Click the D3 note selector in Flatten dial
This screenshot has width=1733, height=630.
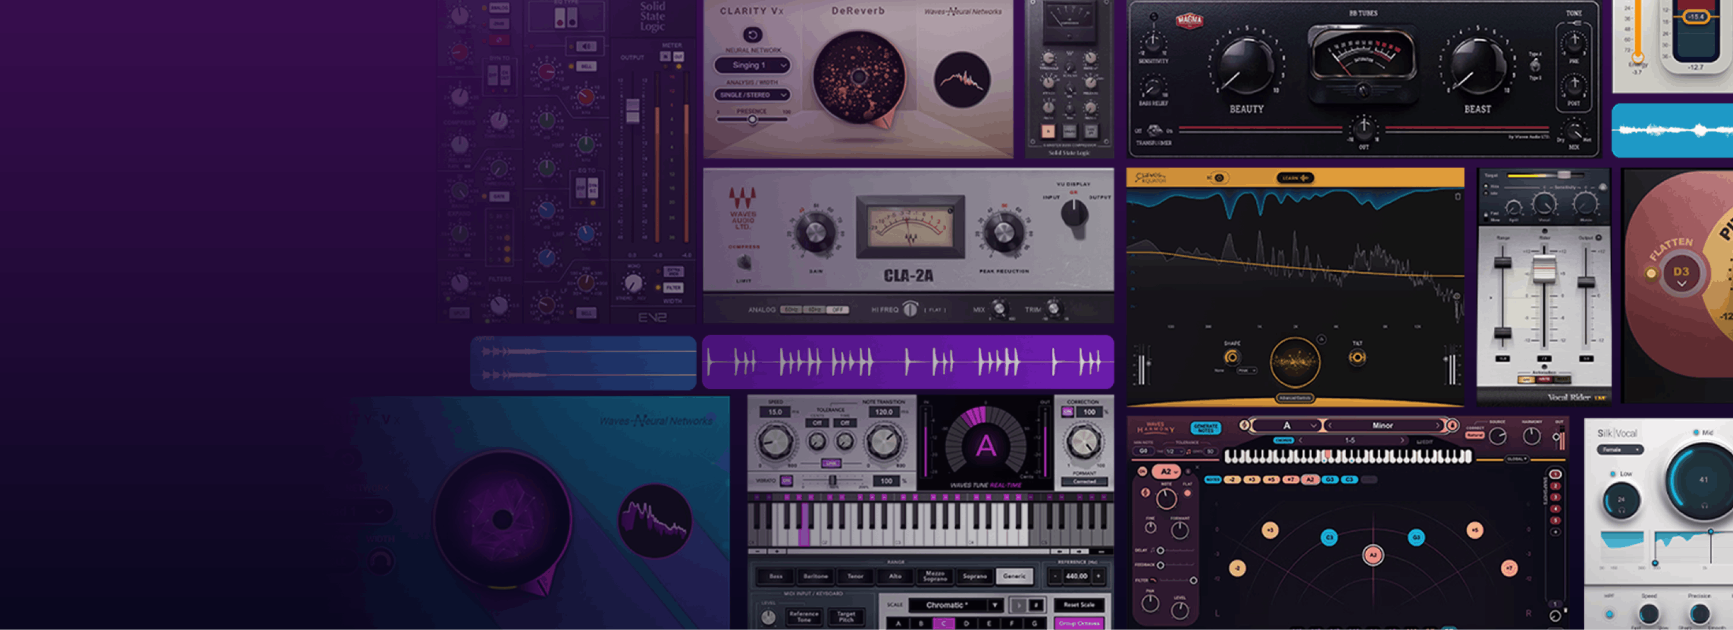click(1680, 274)
